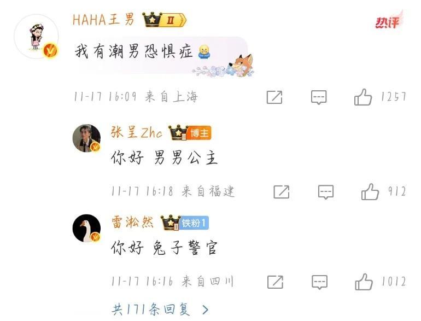421x321 pixels.
Task: Visit 张呈Zhc username link
Action: click(x=137, y=132)
